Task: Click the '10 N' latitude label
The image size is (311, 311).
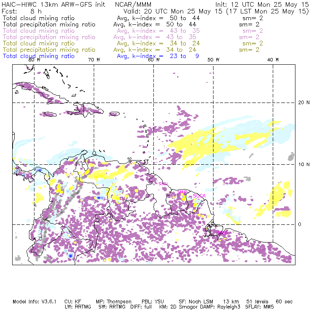Action: tap(304, 164)
